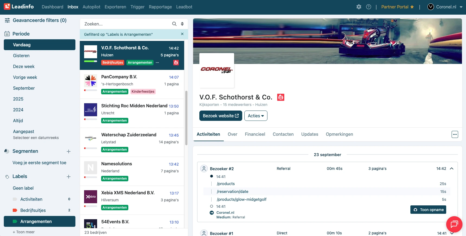Click the search field Zoeken
This screenshot has height=236, width=466.
pyautogui.click(x=127, y=24)
